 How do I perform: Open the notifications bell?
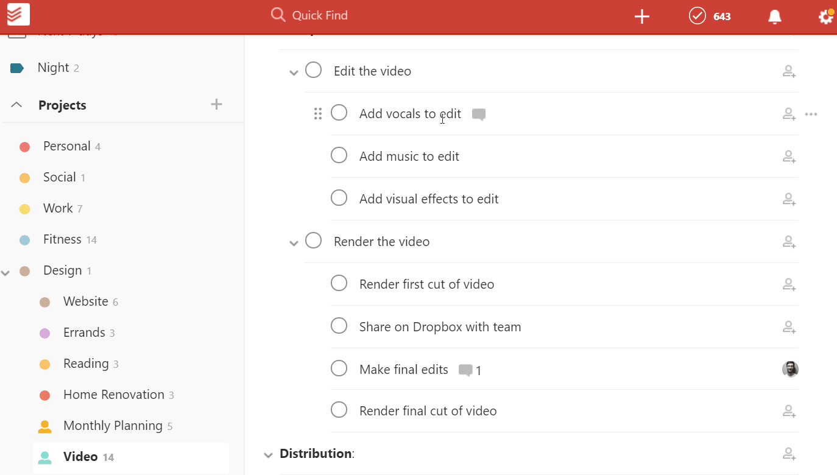(774, 17)
